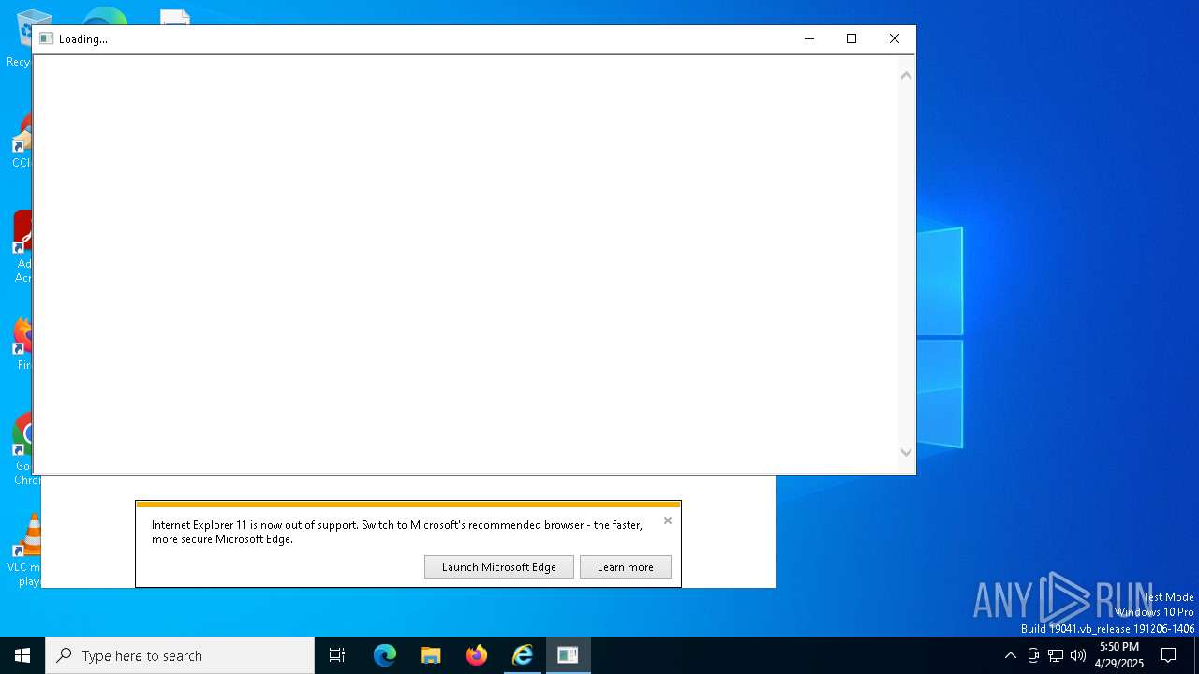Select the Loading window taskbar icon
The image size is (1199, 674).
pyautogui.click(x=568, y=655)
